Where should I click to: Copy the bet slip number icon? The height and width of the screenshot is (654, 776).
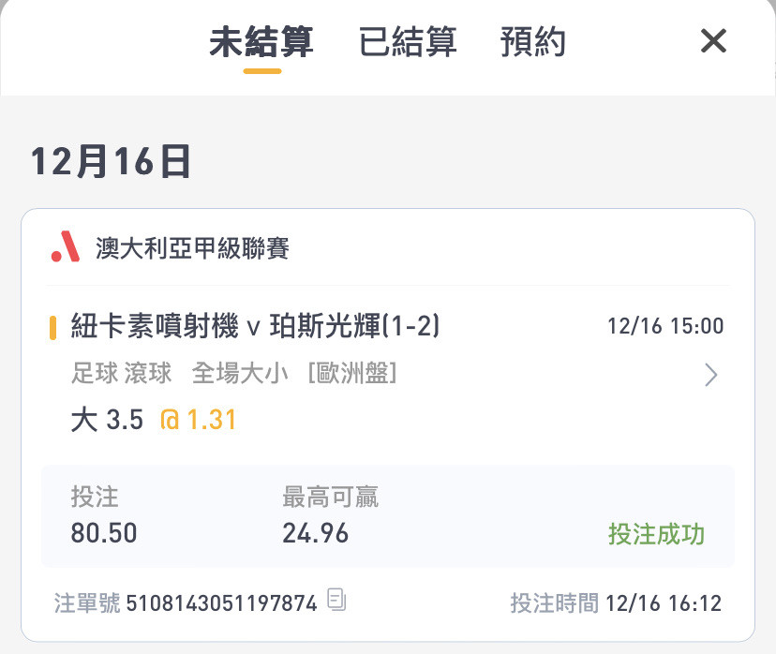336,599
